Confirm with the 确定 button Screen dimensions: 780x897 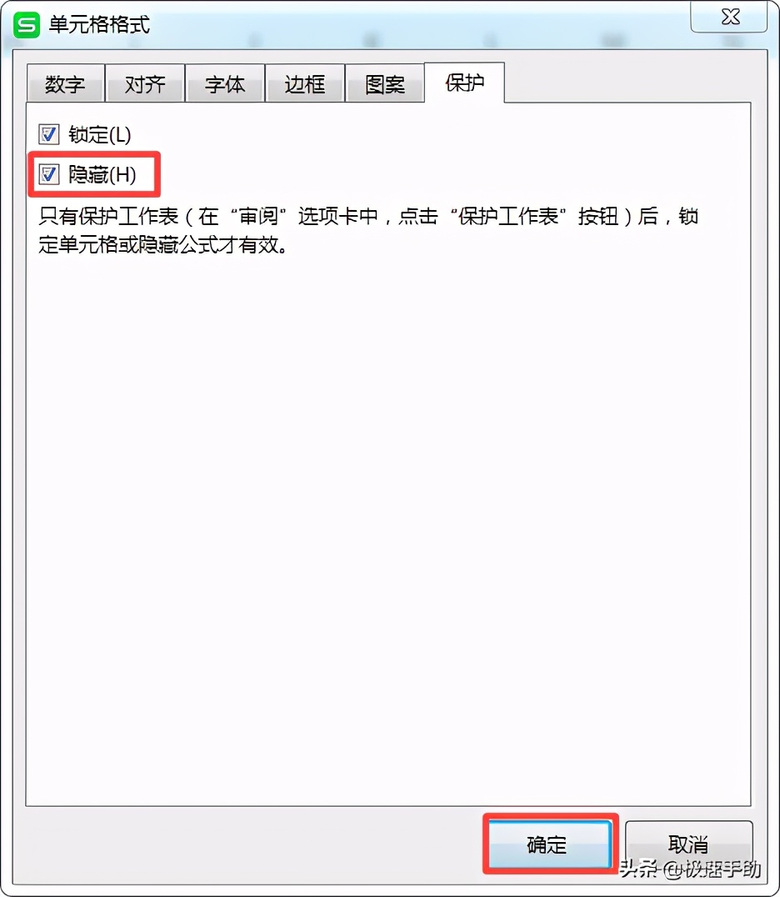coord(549,844)
